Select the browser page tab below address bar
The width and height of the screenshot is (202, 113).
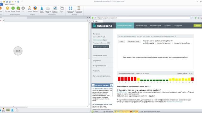pyautogui.click(x=97, y=21)
